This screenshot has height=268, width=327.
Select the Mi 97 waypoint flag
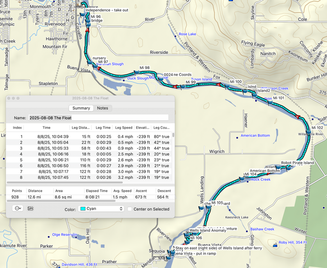click(x=95, y=66)
